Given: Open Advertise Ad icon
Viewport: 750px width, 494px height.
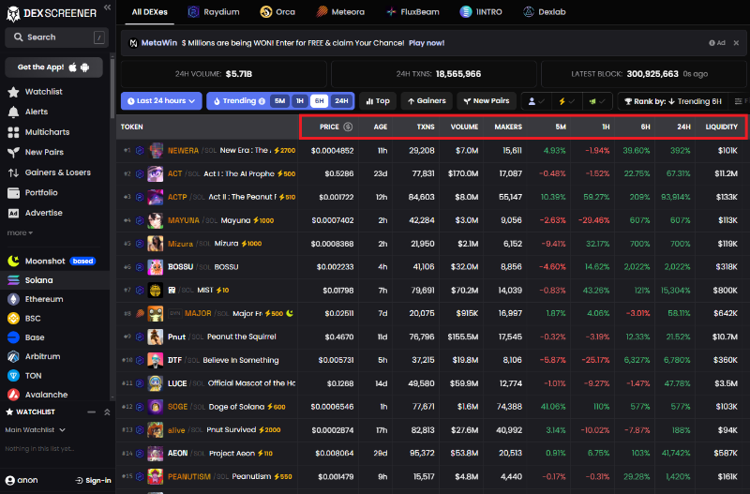Looking at the screenshot, I should coord(13,213).
